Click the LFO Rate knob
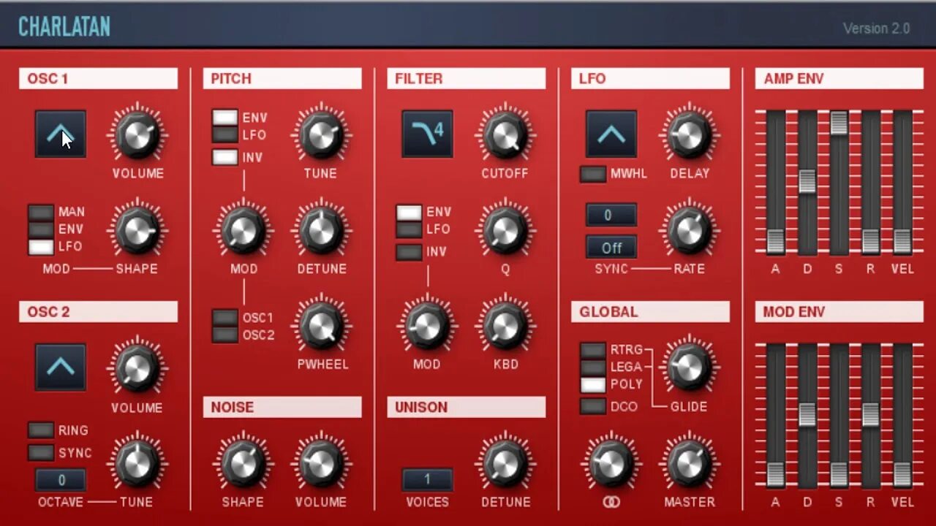The height and width of the screenshot is (526, 936). click(690, 230)
